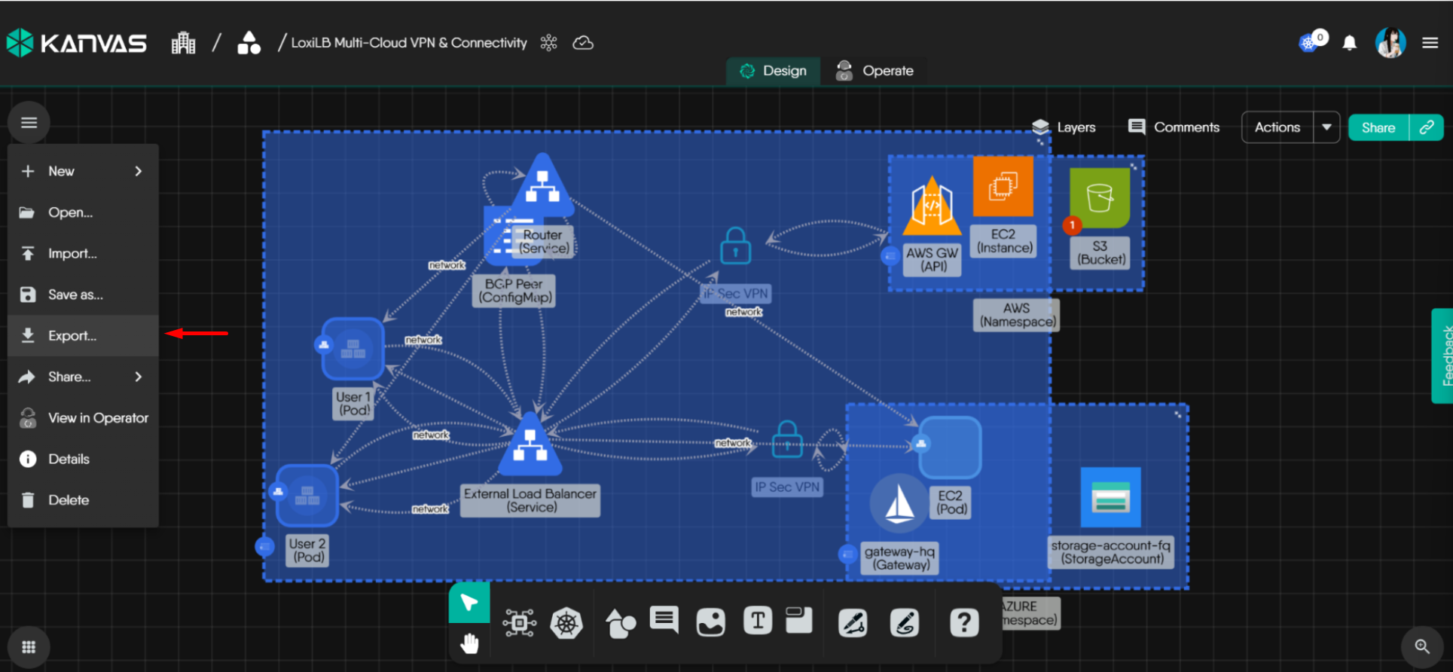The image size is (1453, 672).
Task: Select the comment tool in bottom toolbar
Action: coord(664,620)
